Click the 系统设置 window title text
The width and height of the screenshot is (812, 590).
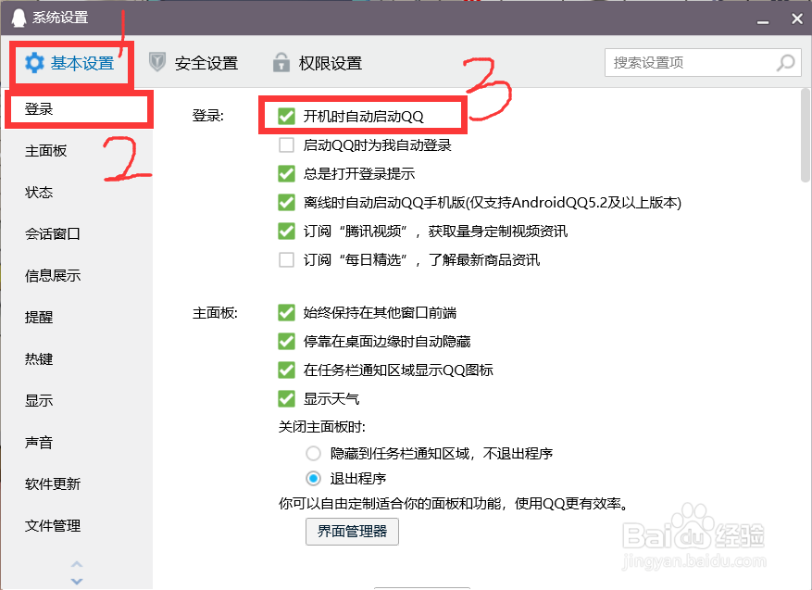(60, 18)
